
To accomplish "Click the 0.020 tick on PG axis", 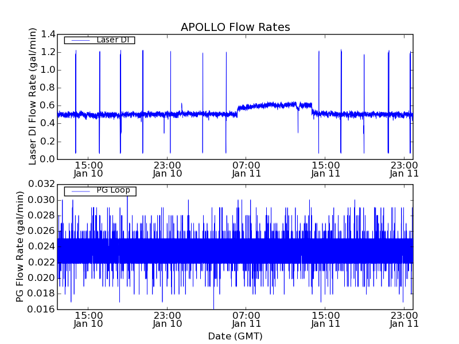I will coord(41,278).
